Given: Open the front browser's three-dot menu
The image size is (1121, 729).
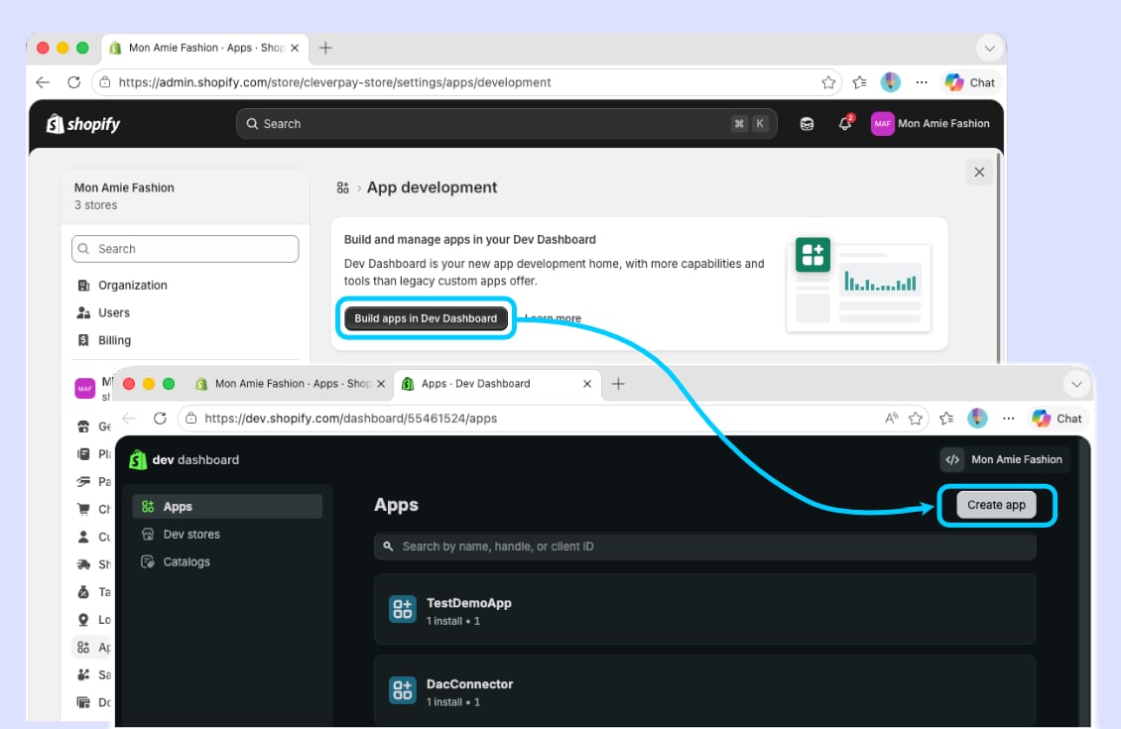Looking at the screenshot, I should point(1009,419).
